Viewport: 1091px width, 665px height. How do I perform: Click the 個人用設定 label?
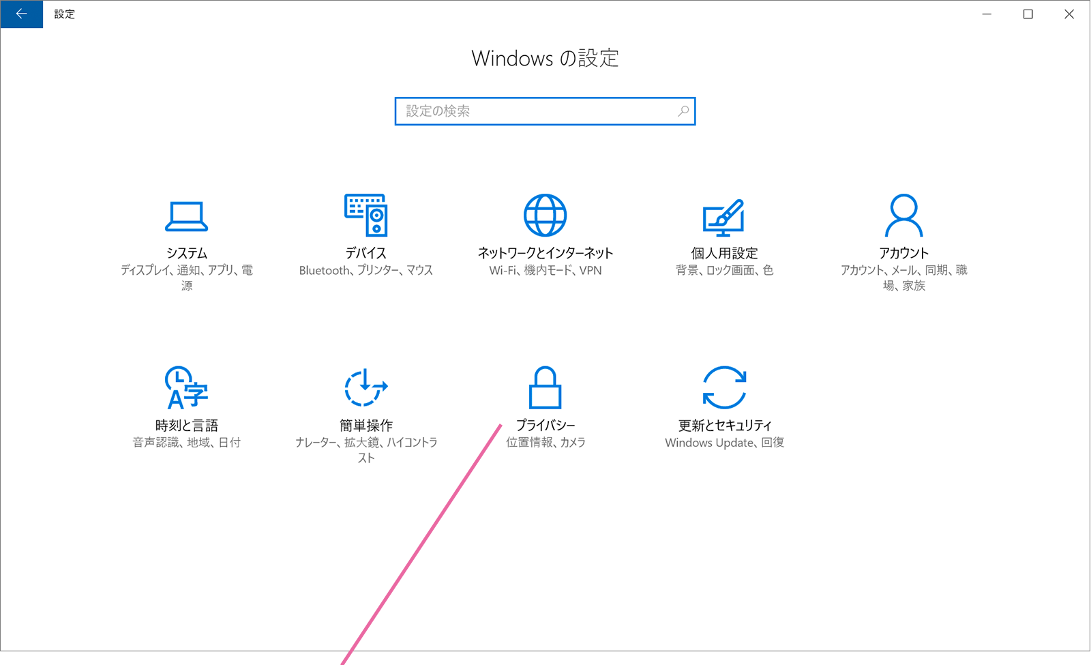(724, 253)
